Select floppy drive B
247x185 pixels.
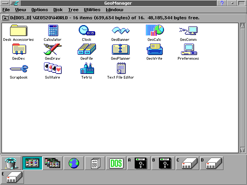[163, 163]
